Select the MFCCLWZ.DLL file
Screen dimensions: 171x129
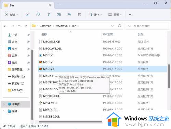(x=52, y=49)
